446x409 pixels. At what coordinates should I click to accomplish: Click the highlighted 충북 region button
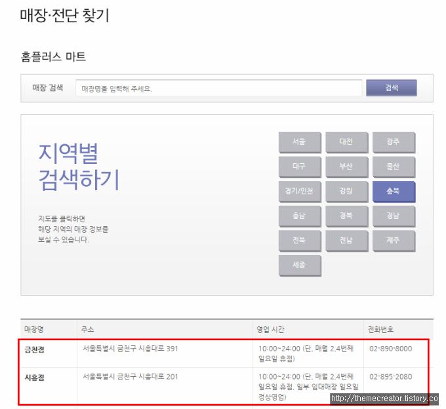point(394,191)
